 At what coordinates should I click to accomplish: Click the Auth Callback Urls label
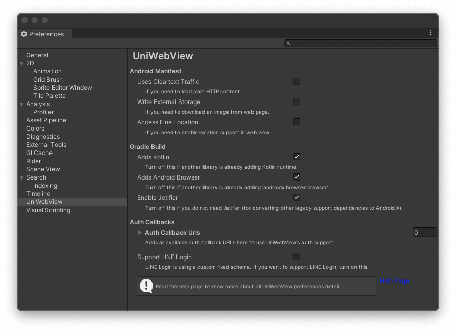172,232
